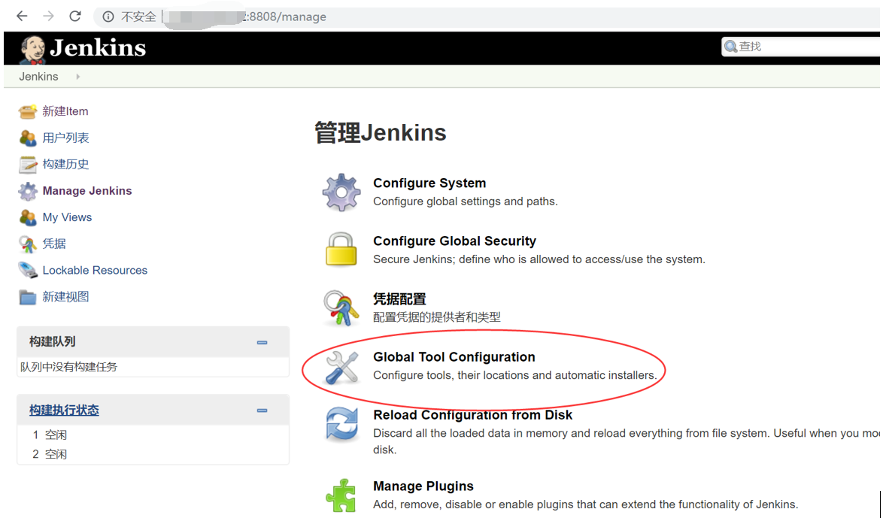883x518 pixels.
Task: Click the browser forward arrow
Action: [x=48, y=17]
